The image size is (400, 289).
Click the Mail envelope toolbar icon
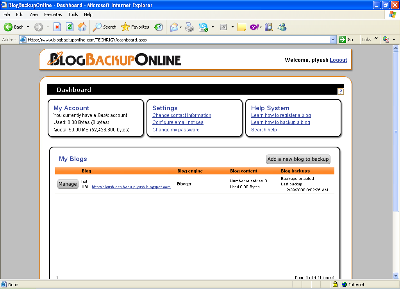tap(174, 27)
